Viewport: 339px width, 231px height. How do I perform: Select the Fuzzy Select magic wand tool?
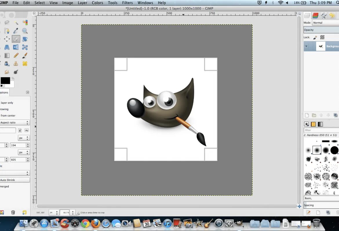16,23
